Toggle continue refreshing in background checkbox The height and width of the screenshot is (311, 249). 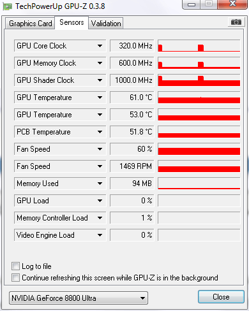coord(15,278)
